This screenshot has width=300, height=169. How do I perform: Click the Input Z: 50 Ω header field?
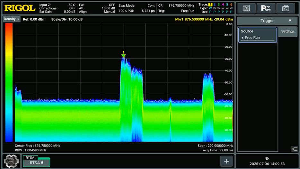coord(57,5)
